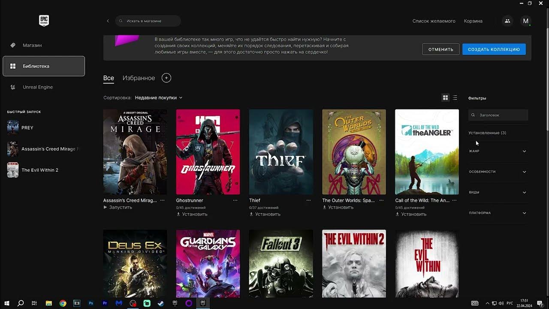Open the news widget icon in taskbar
The width and height of the screenshot is (549, 309).
click(x=475, y=303)
